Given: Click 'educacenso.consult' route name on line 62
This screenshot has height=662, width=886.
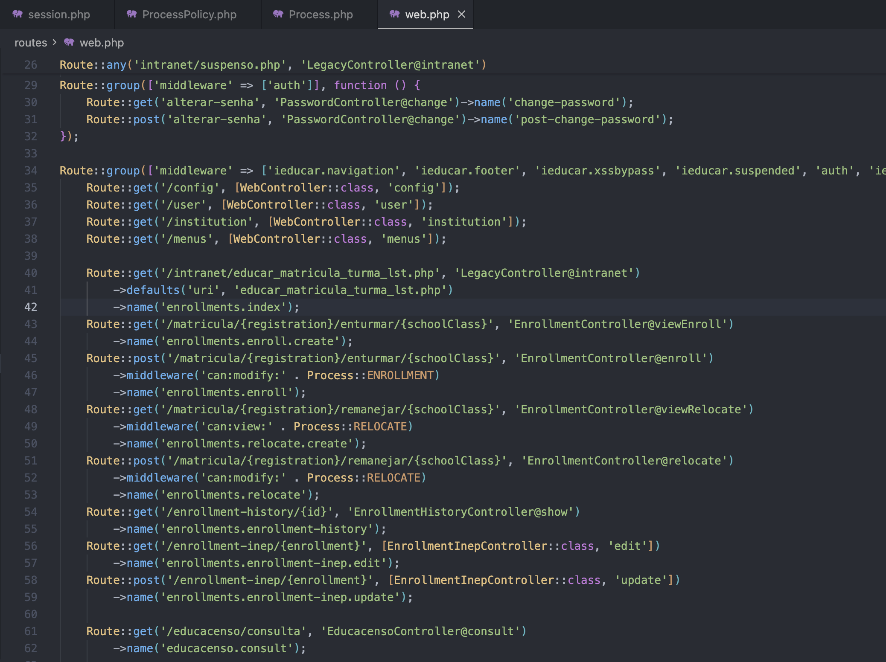Looking at the screenshot, I should (230, 648).
